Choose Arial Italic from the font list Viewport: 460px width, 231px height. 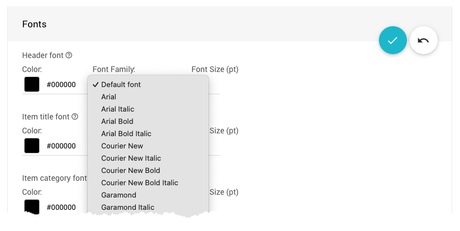point(117,109)
